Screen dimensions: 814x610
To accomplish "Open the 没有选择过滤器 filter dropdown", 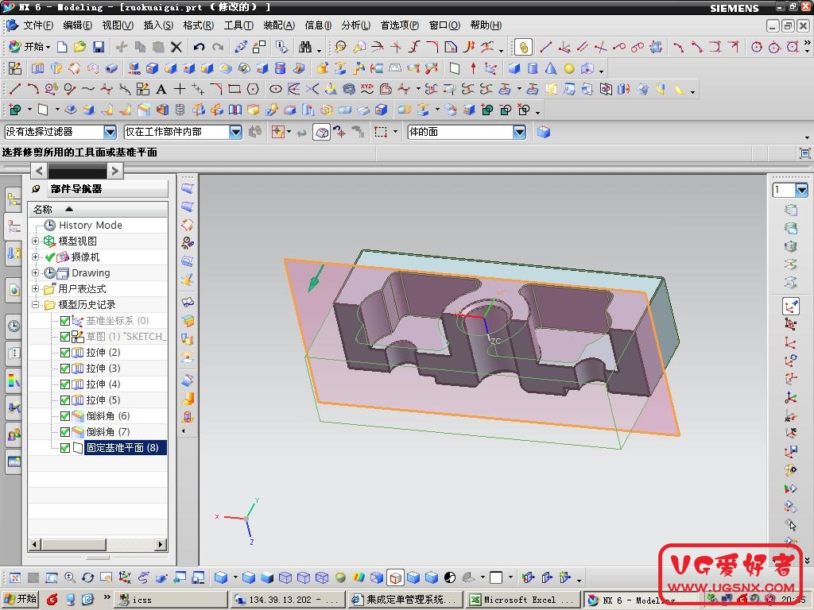I will coord(110,132).
